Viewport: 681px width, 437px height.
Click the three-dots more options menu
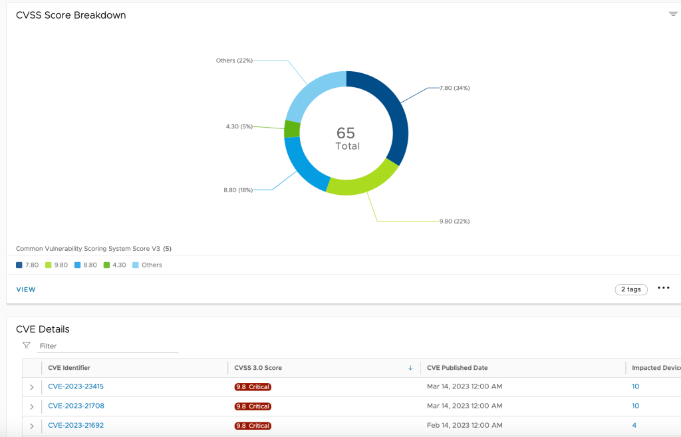tap(663, 288)
